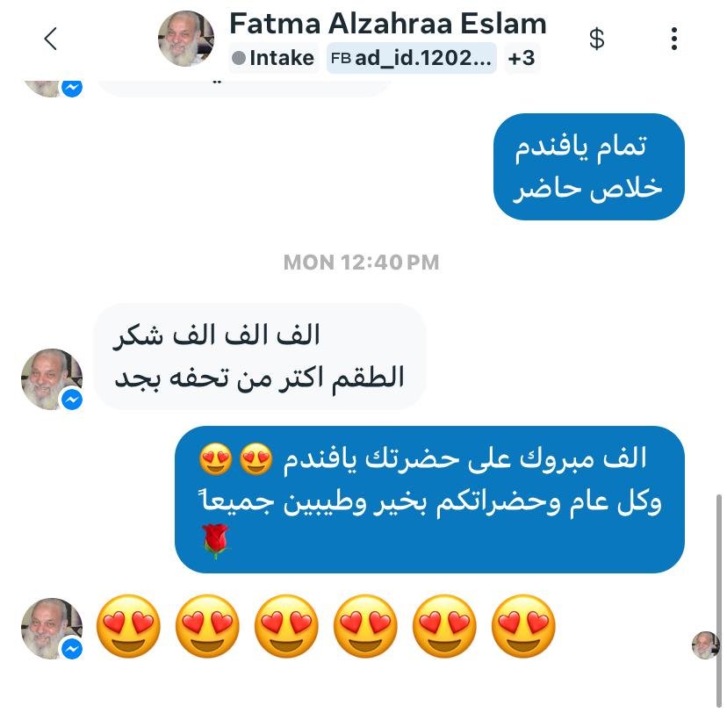Click the Messenger badge on the bottom avatar

pyautogui.click(x=72, y=649)
